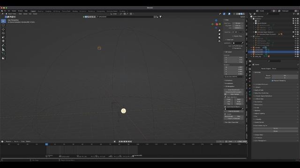Open the timeline Marker menu
The height and width of the screenshot is (168, 300).
pyautogui.click(x=28, y=141)
